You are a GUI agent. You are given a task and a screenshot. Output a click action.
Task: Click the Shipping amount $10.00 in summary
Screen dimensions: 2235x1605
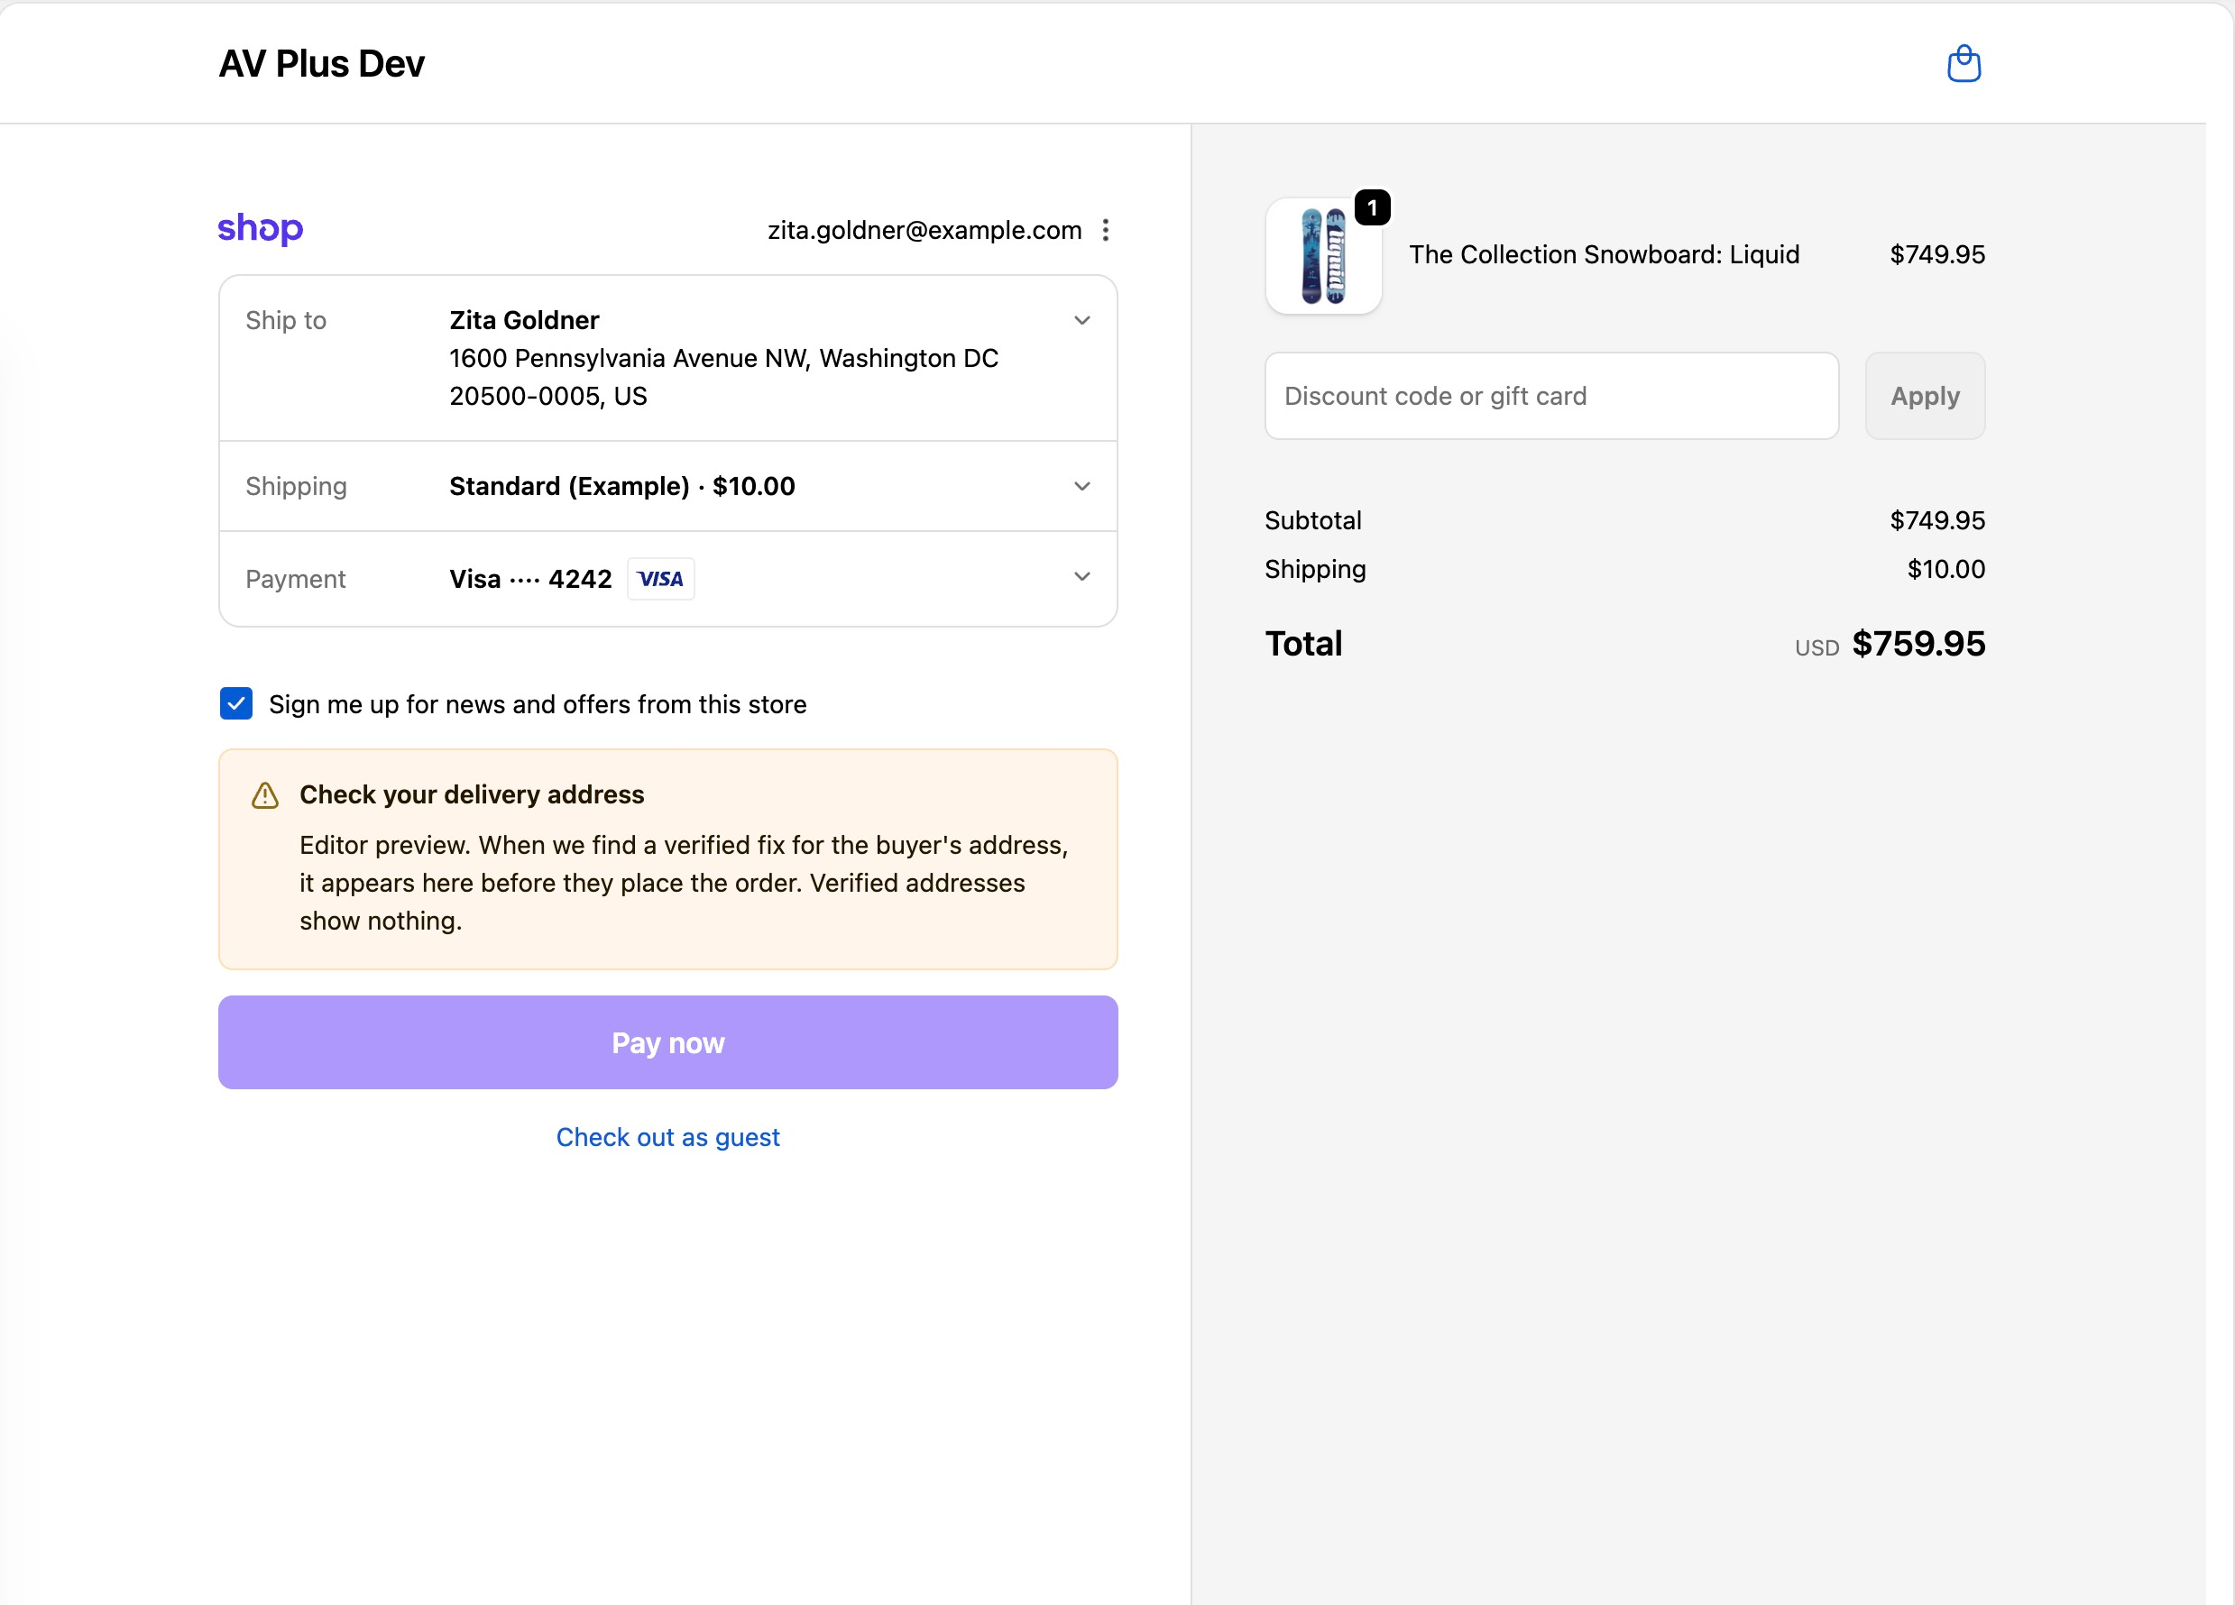coord(1945,568)
